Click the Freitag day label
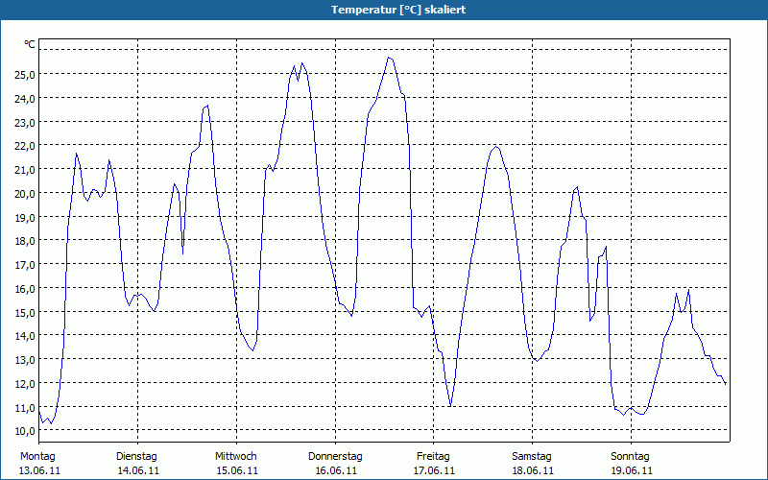 pyautogui.click(x=434, y=457)
